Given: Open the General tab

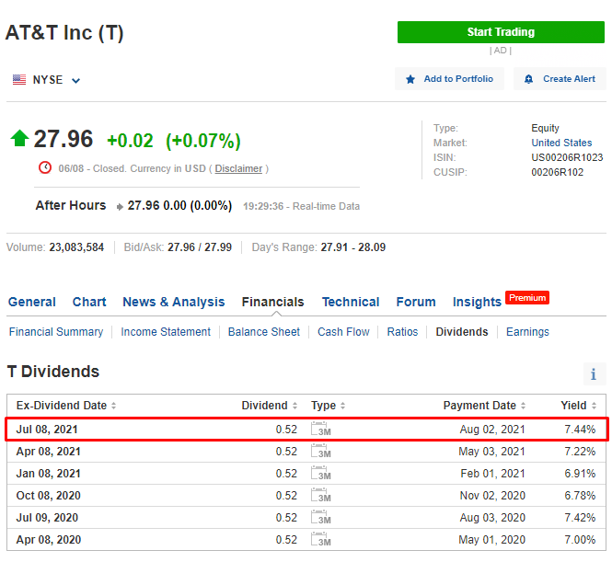Looking at the screenshot, I should click(x=32, y=302).
